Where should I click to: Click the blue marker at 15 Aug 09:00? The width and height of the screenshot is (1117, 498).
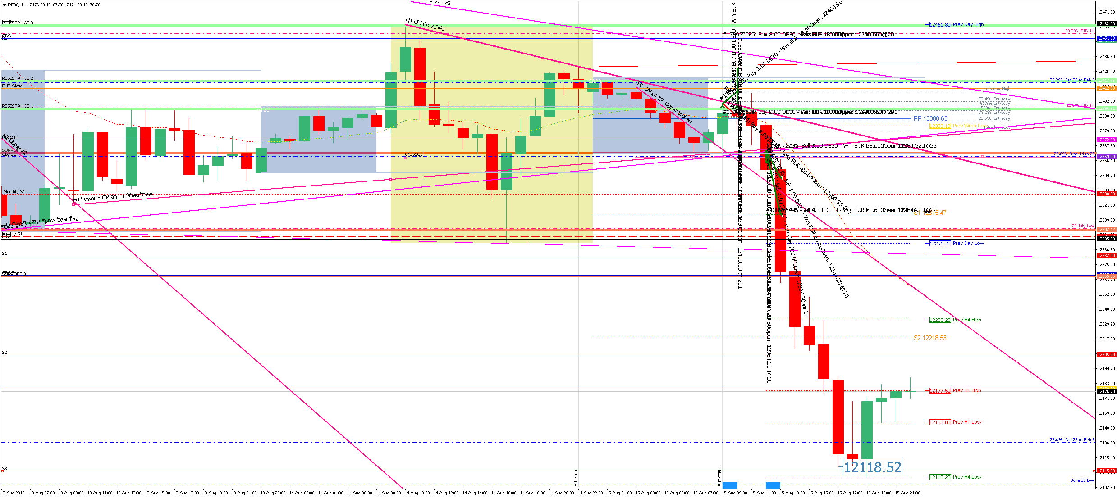coord(730,485)
